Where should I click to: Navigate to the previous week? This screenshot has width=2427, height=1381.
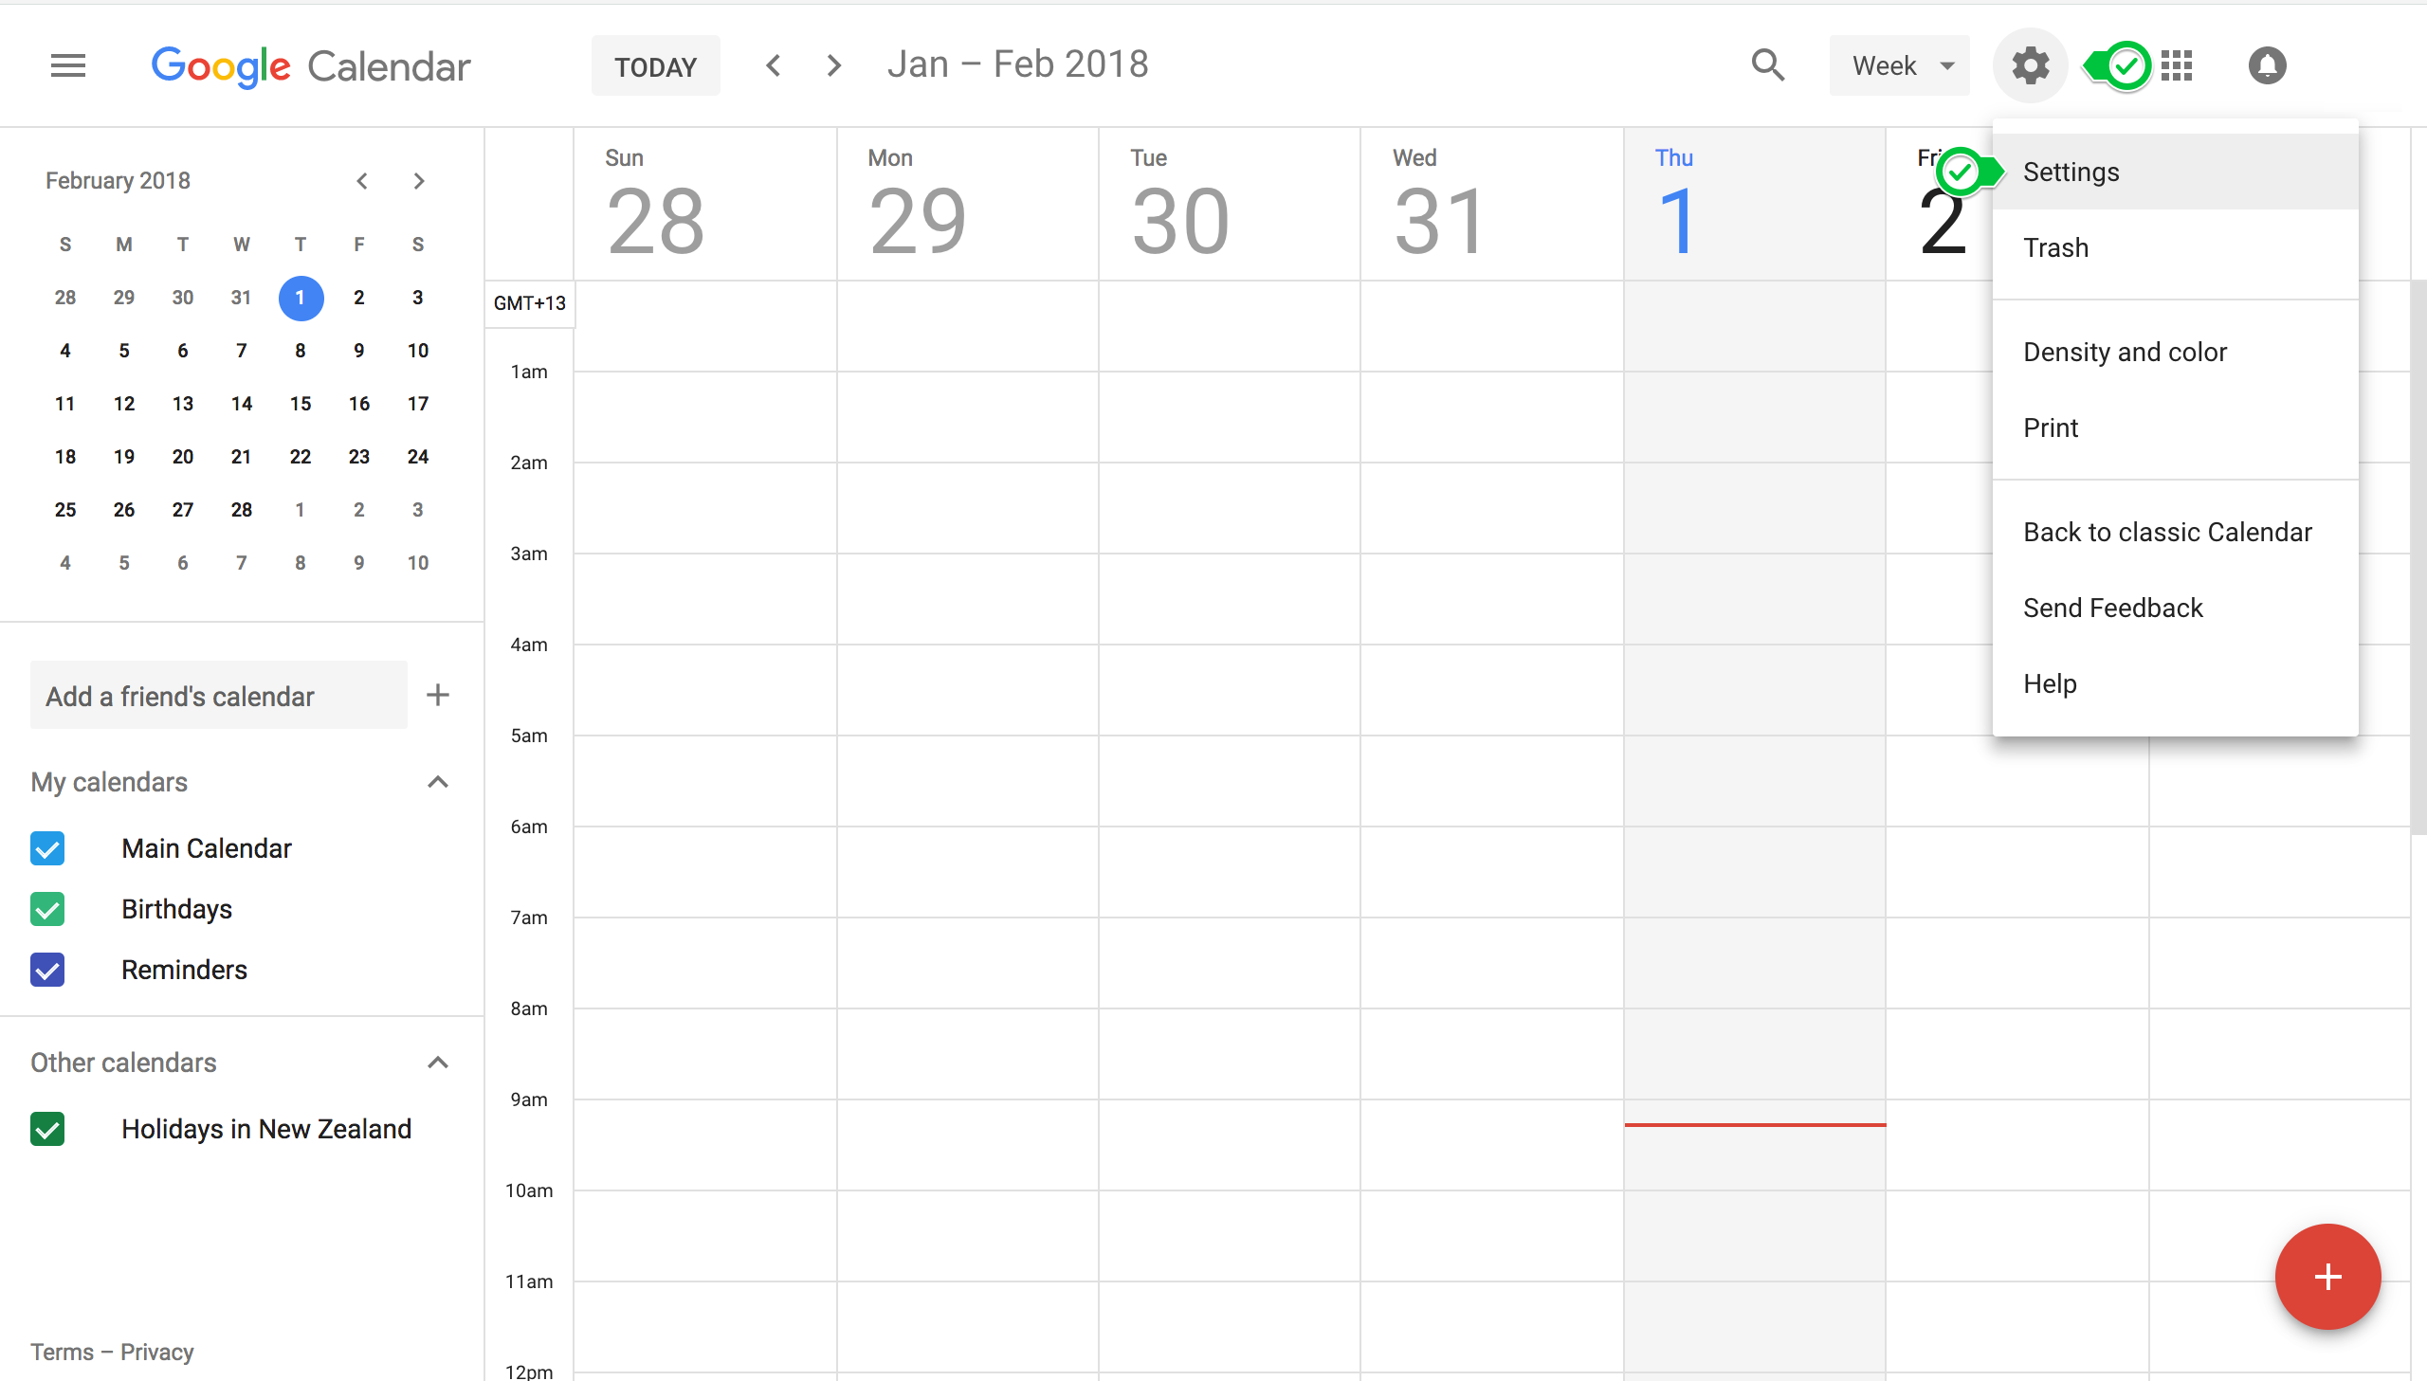click(773, 65)
